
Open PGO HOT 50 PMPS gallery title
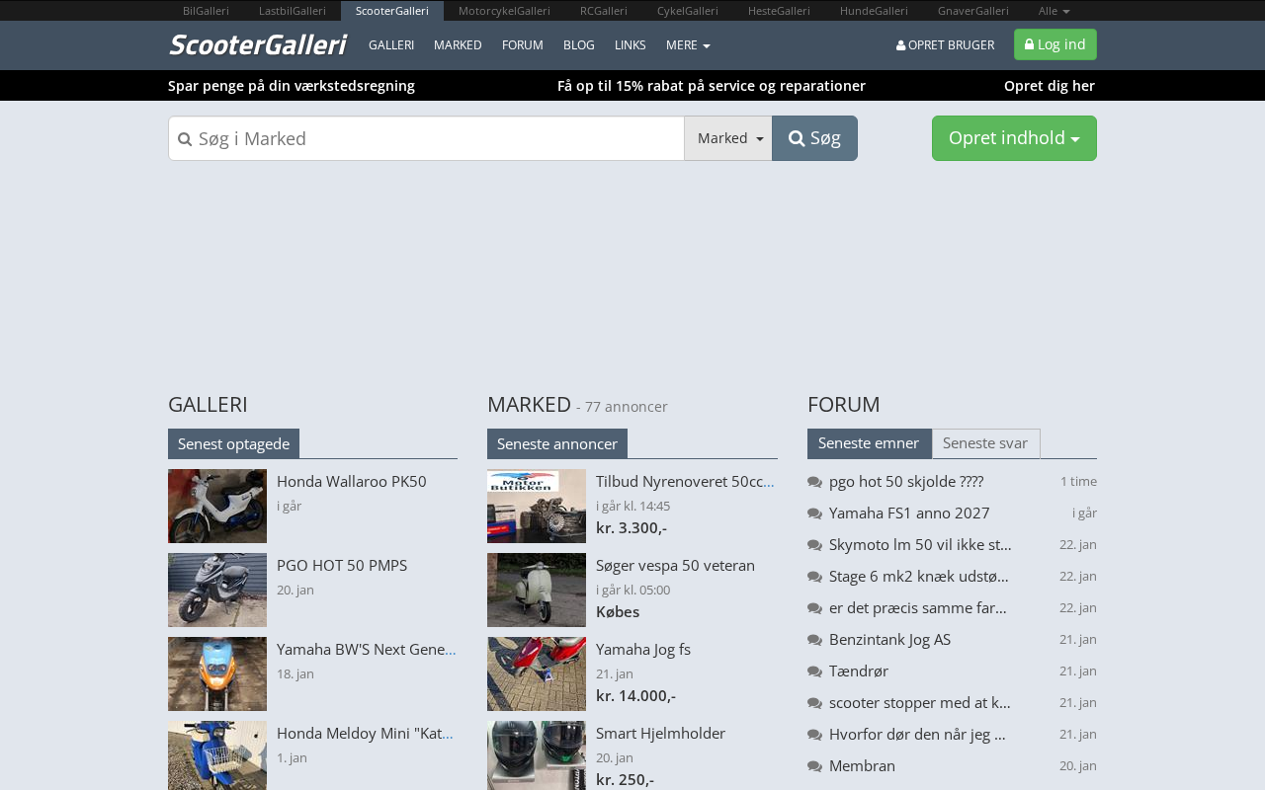[x=342, y=566]
